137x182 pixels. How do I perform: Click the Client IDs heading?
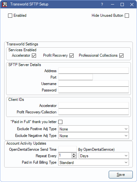[x=16, y=100]
